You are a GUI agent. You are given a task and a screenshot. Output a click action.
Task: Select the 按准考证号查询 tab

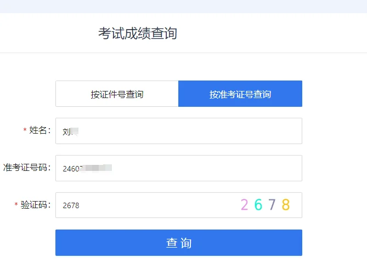click(240, 94)
